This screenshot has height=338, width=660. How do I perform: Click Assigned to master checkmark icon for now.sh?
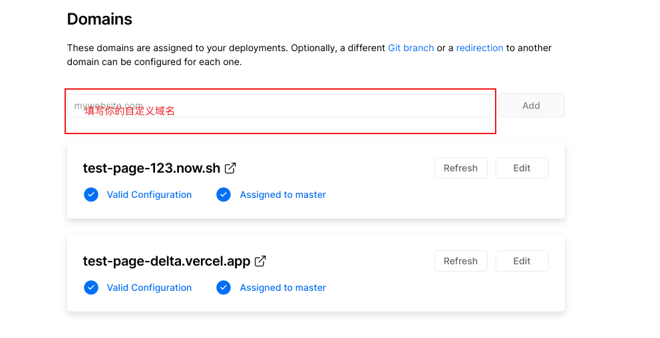(x=224, y=195)
